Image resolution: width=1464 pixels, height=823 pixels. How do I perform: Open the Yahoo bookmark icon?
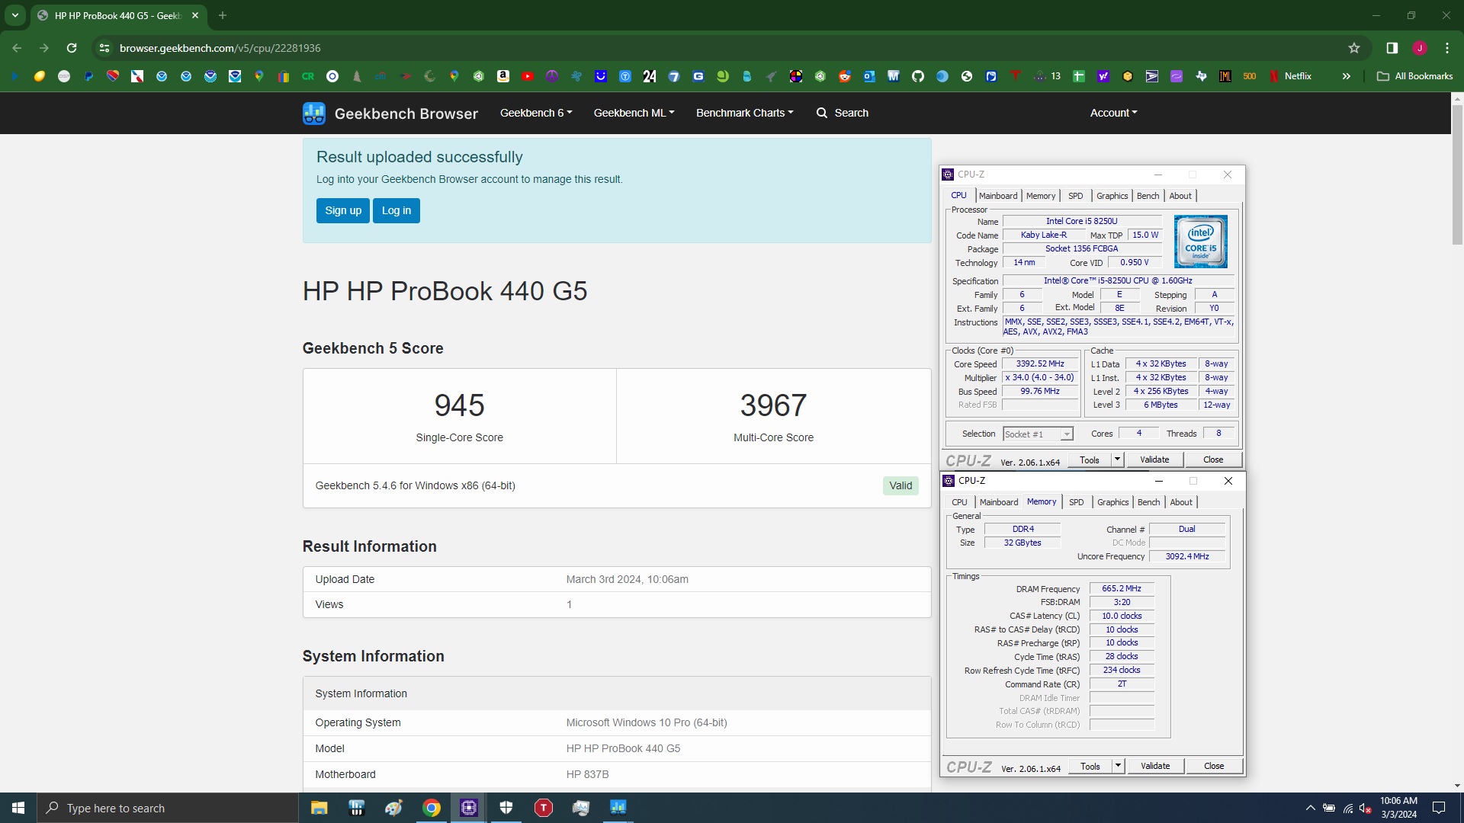(1103, 76)
